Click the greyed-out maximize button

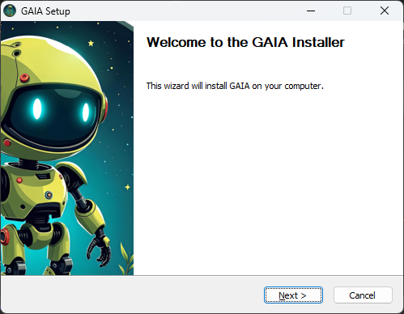tap(347, 11)
